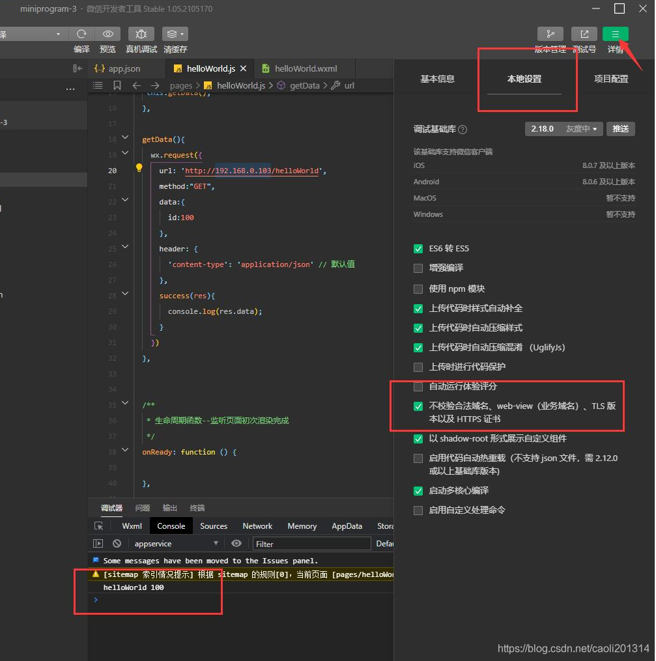Toggle the console sidebar icon

[x=98, y=544]
